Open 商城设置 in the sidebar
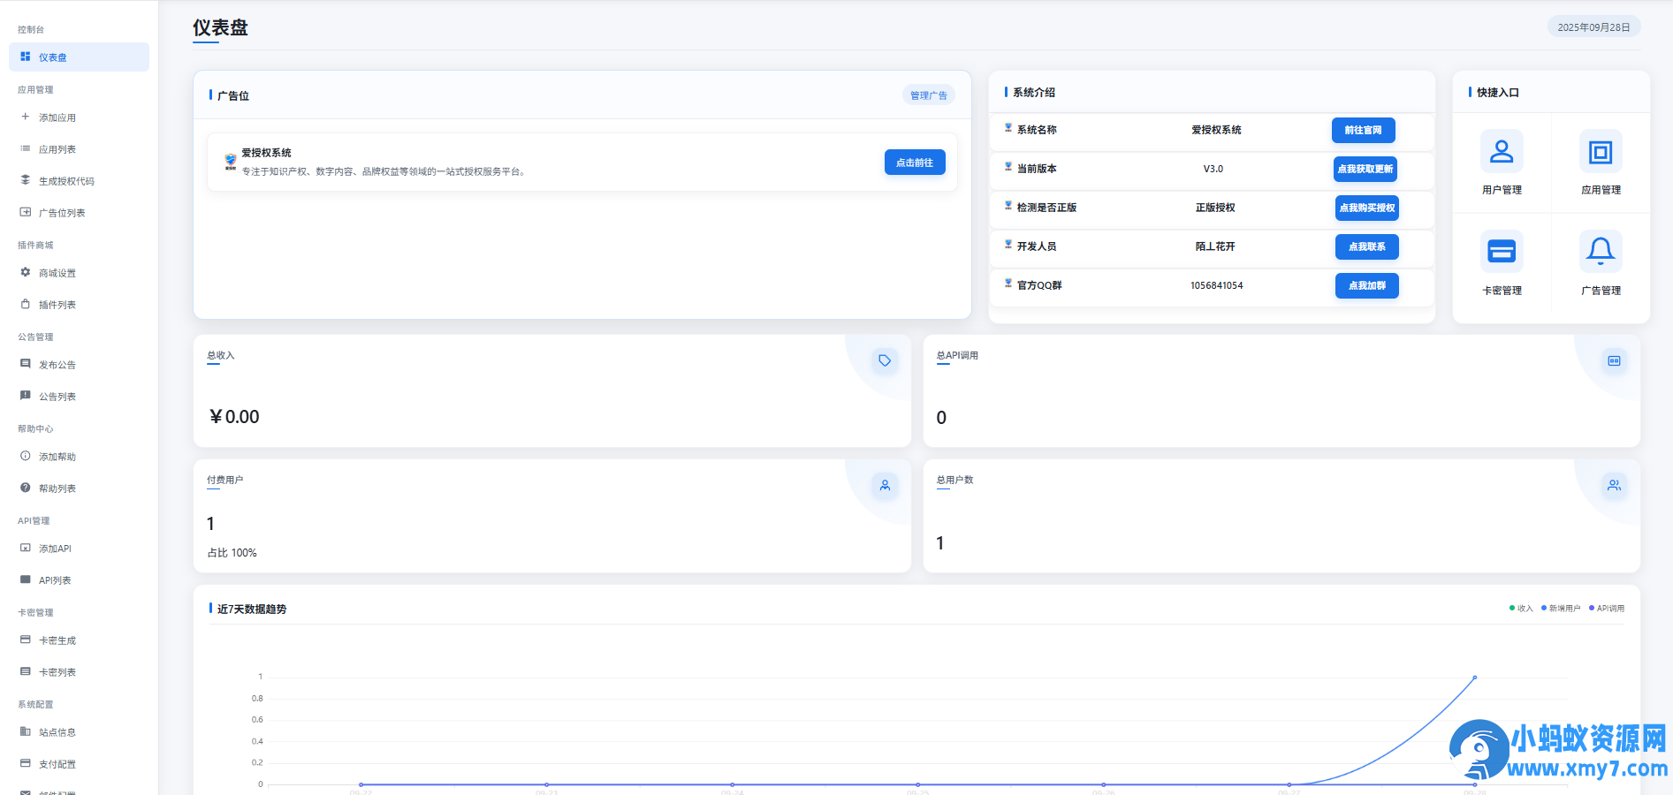The image size is (1673, 795). 57,273
